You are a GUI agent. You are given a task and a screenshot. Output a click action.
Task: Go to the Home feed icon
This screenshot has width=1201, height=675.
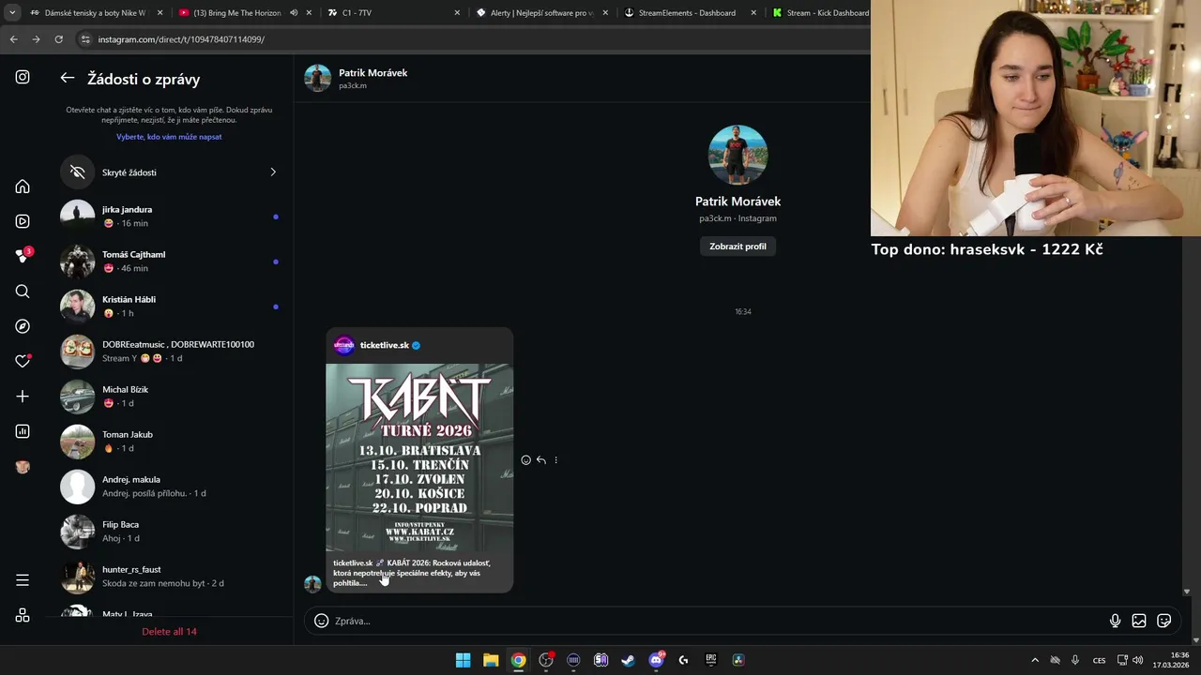[x=23, y=187]
